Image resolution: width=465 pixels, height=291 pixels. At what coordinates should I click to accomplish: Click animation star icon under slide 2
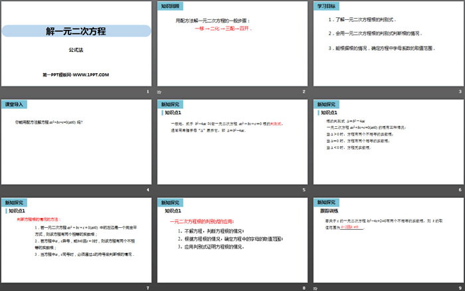click(159, 92)
